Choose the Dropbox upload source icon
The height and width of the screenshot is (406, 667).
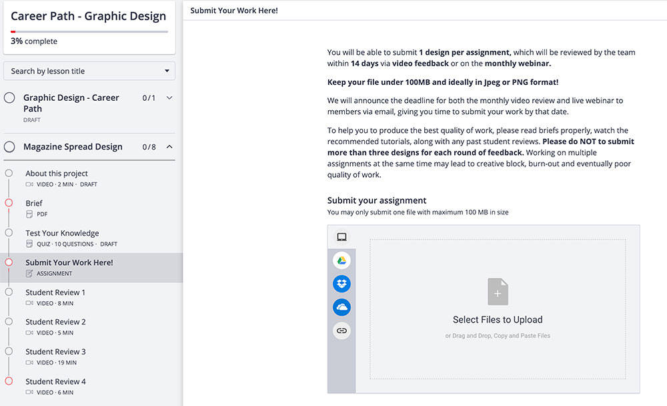click(x=342, y=284)
